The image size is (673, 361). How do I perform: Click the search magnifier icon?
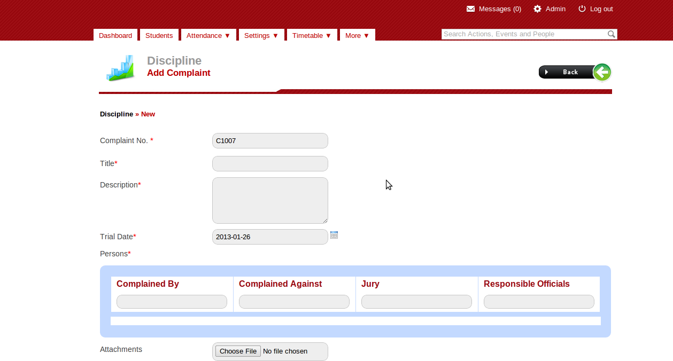tap(612, 34)
